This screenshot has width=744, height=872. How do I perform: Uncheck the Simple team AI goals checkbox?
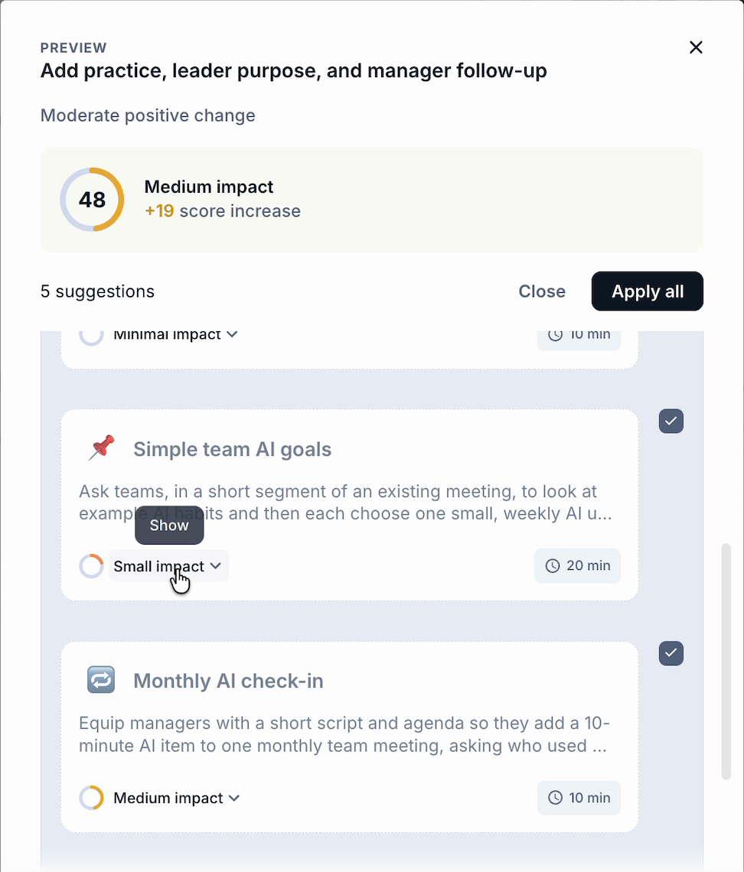tap(671, 421)
